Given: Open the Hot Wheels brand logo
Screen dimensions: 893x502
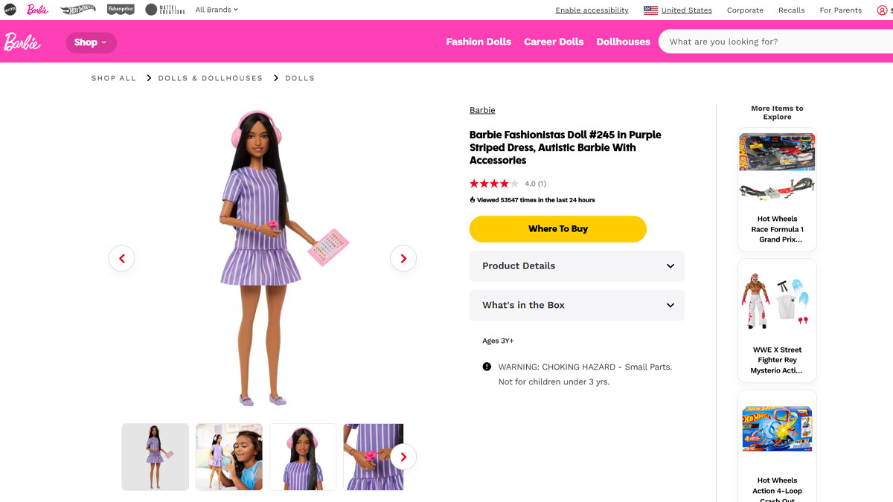Looking at the screenshot, I should [77, 10].
